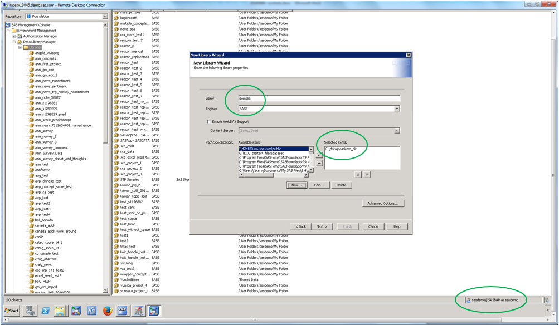Click the YunSASBase library icon in the list
This screenshot has width=559, height=325.
(116, 280)
